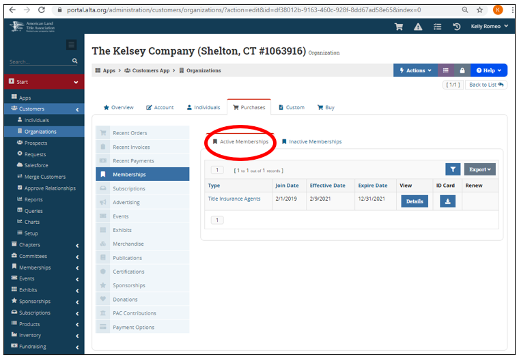This screenshot has height=359, width=519.
Task: Open Payment Options in purchases list
Action: (x=143, y=327)
